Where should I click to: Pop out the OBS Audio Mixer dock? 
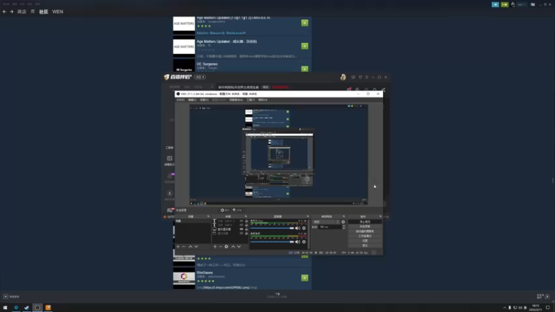[x=307, y=216]
